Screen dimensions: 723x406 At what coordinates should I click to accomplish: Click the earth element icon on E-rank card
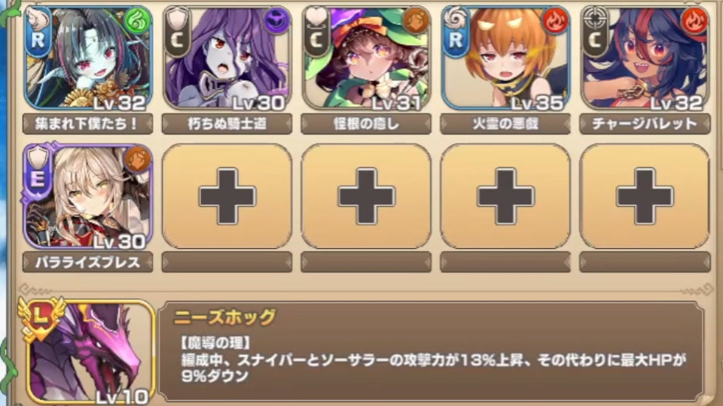tap(138, 159)
